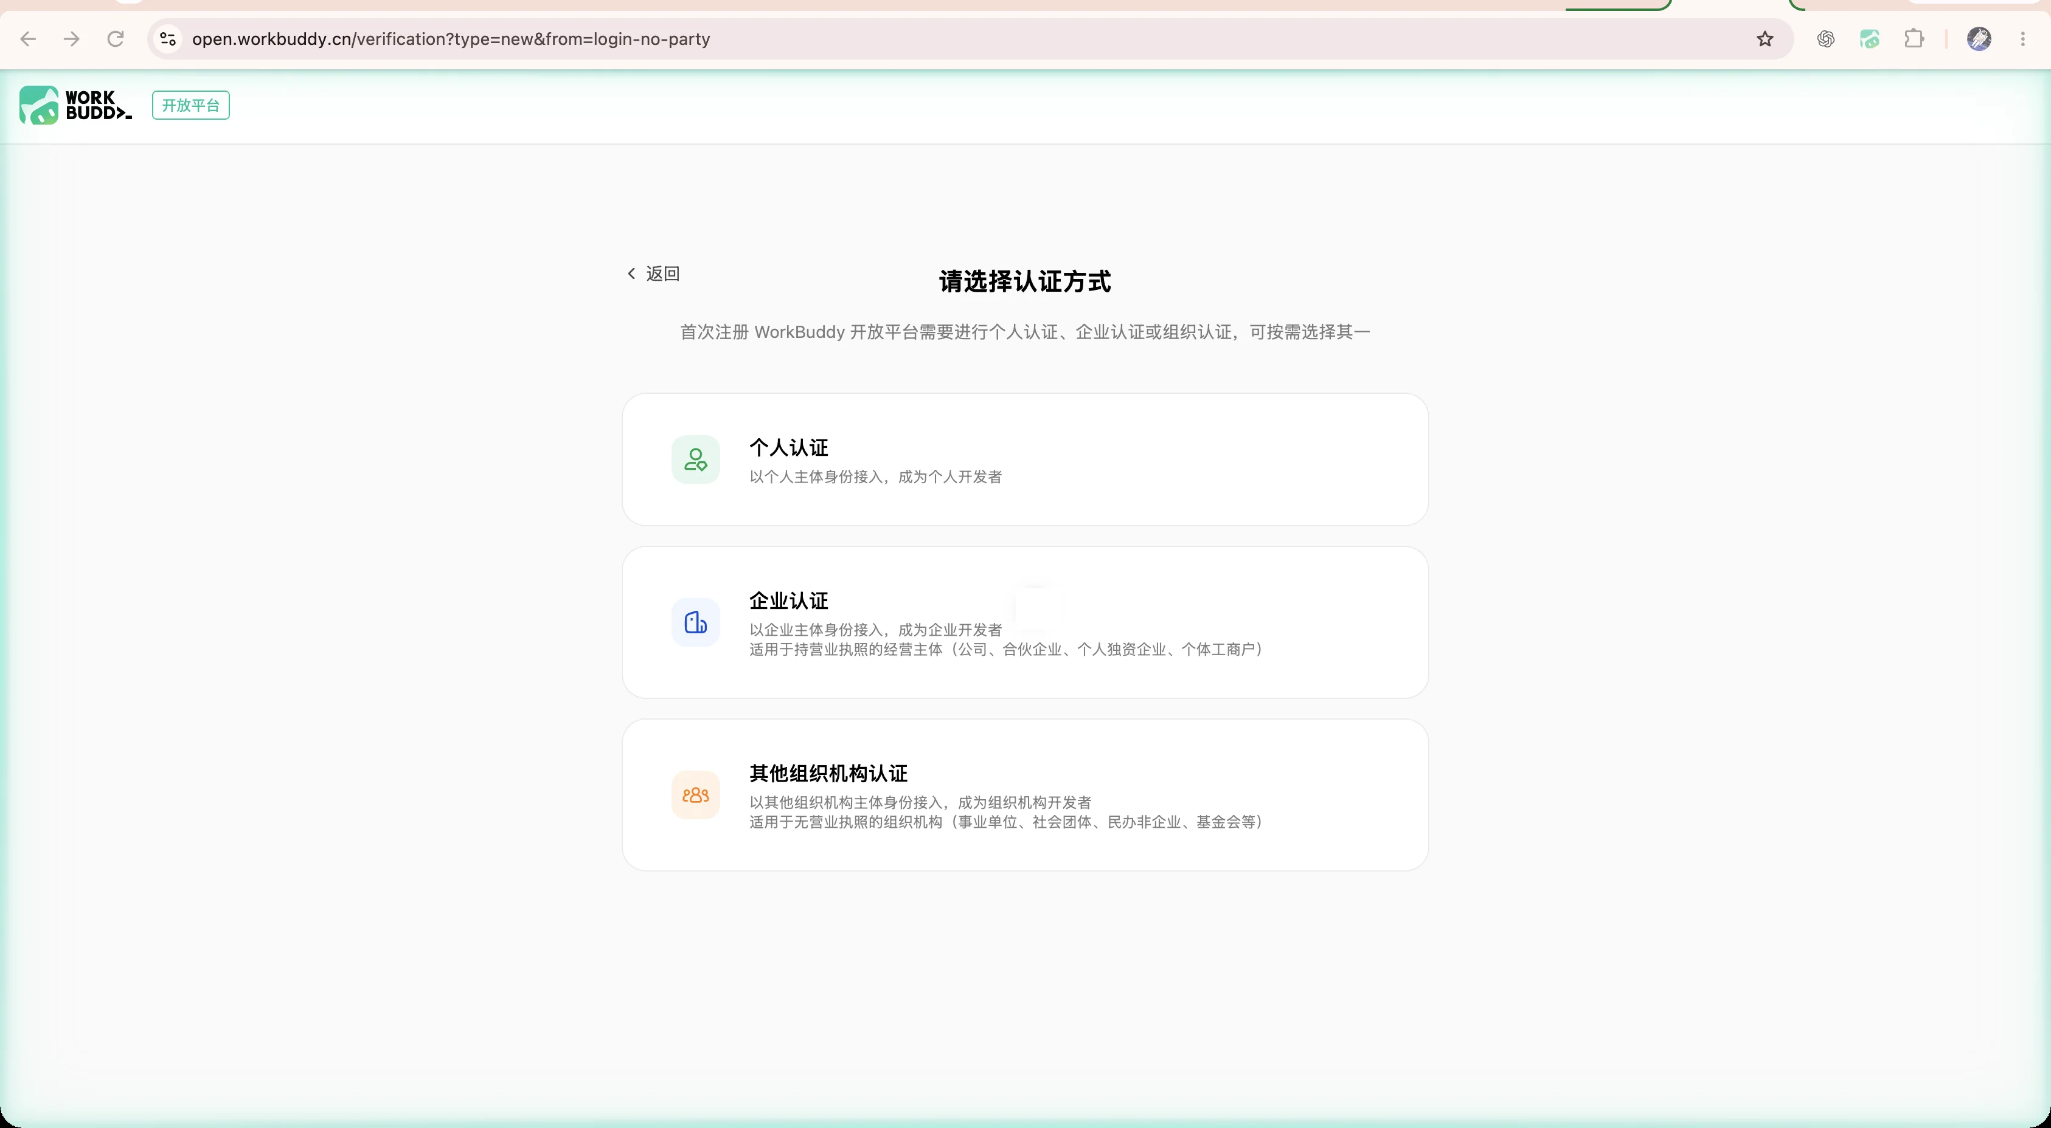Image resolution: width=2051 pixels, height=1128 pixels.
Task: Click the URL address bar text
Action: [x=451, y=39]
